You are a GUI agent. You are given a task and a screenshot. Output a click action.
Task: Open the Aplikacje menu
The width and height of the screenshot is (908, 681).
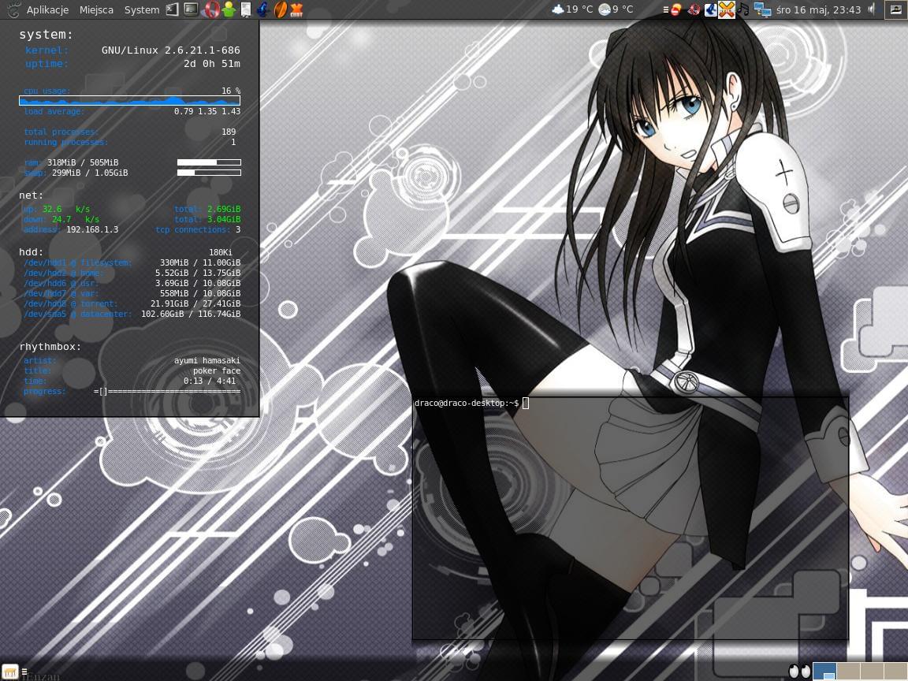coord(47,9)
